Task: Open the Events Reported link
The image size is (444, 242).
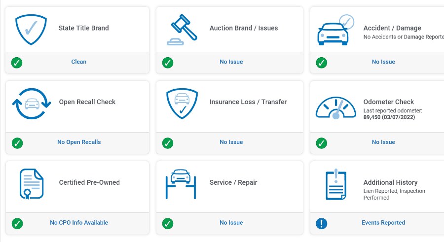Action: click(x=383, y=223)
